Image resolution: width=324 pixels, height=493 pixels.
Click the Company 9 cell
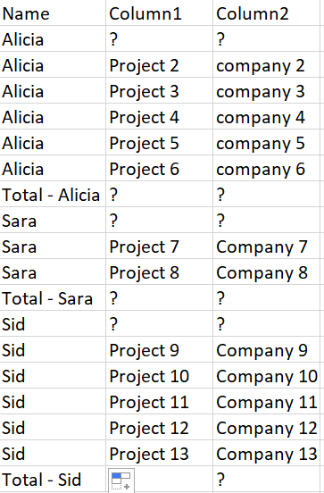[266, 349]
